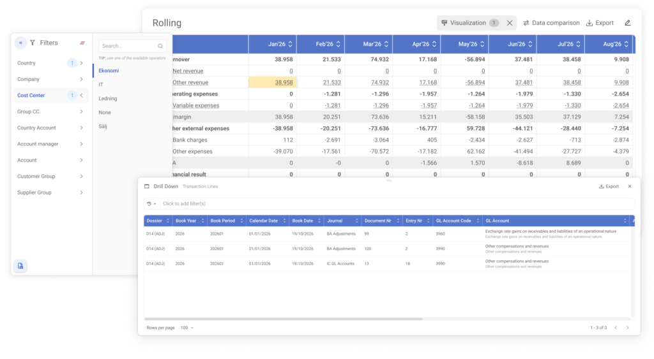Sort Drill Down by Calendar Date
Viewport: 654px width, 359px height.
coord(284,221)
